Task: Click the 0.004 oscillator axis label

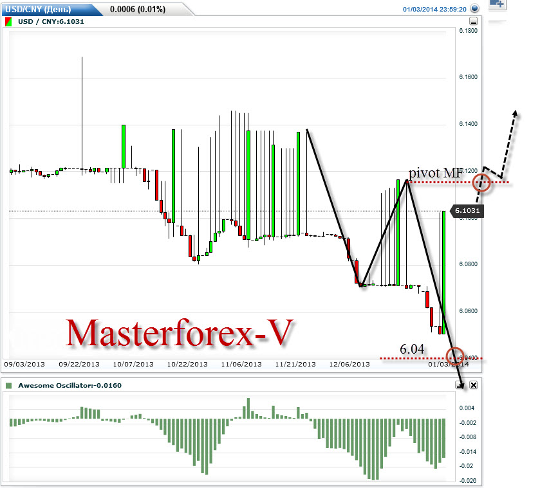Action: pos(467,408)
